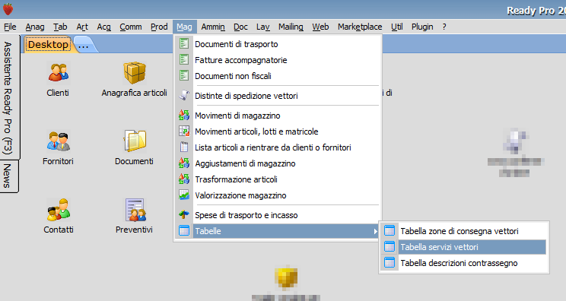
Task: Open the Tab menu
Action: 60,27
